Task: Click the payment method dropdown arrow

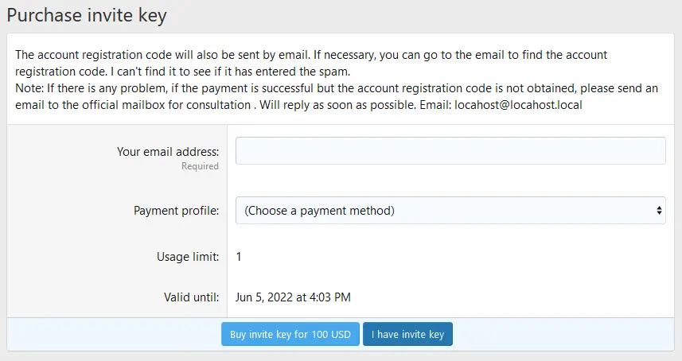Action: (x=659, y=211)
